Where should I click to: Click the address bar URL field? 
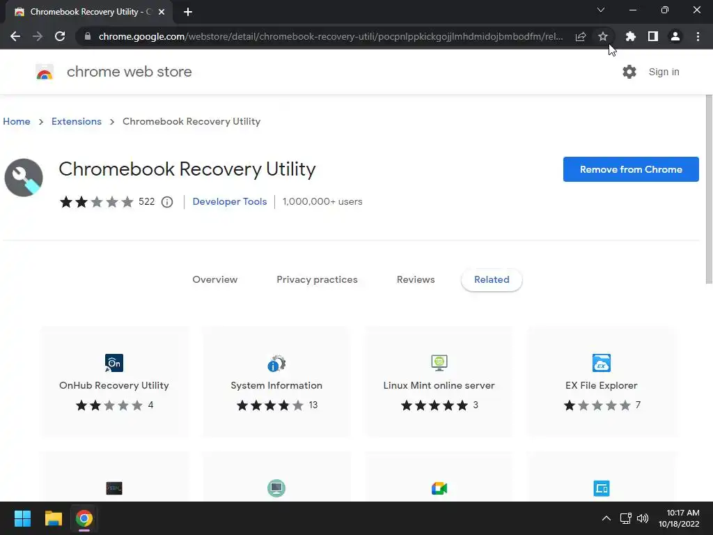click(x=331, y=36)
